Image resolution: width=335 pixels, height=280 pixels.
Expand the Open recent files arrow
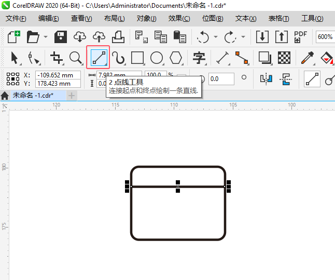[x=46, y=37]
